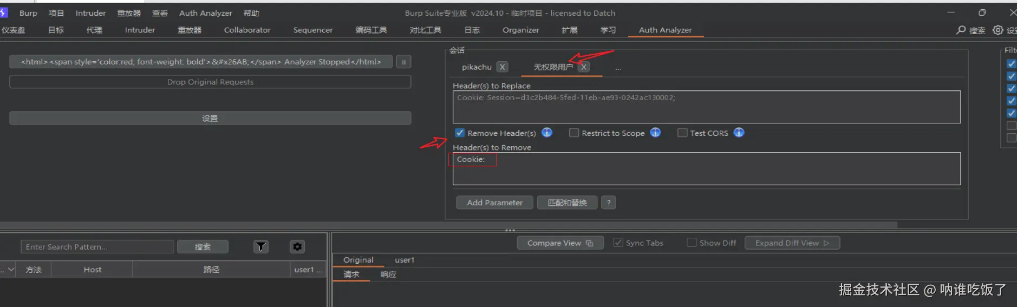The image size is (1017, 307).
Task: Toggle the last unchecked Filter checkbox
Action: pos(1011,138)
